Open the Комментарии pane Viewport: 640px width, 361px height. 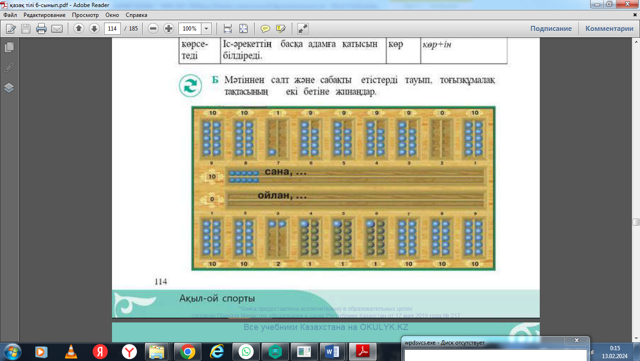(609, 28)
